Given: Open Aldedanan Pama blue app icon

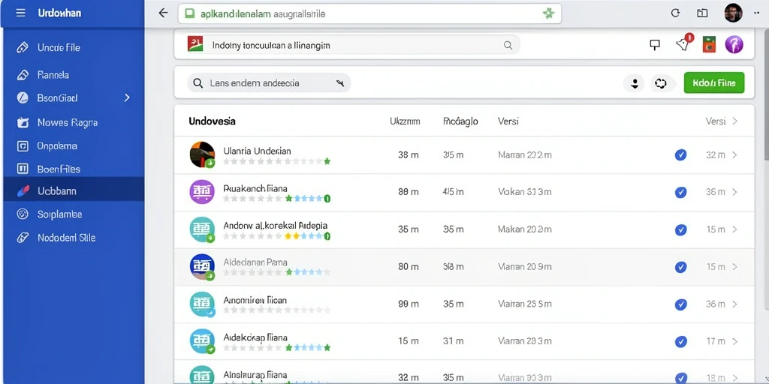Looking at the screenshot, I should click(202, 267).
